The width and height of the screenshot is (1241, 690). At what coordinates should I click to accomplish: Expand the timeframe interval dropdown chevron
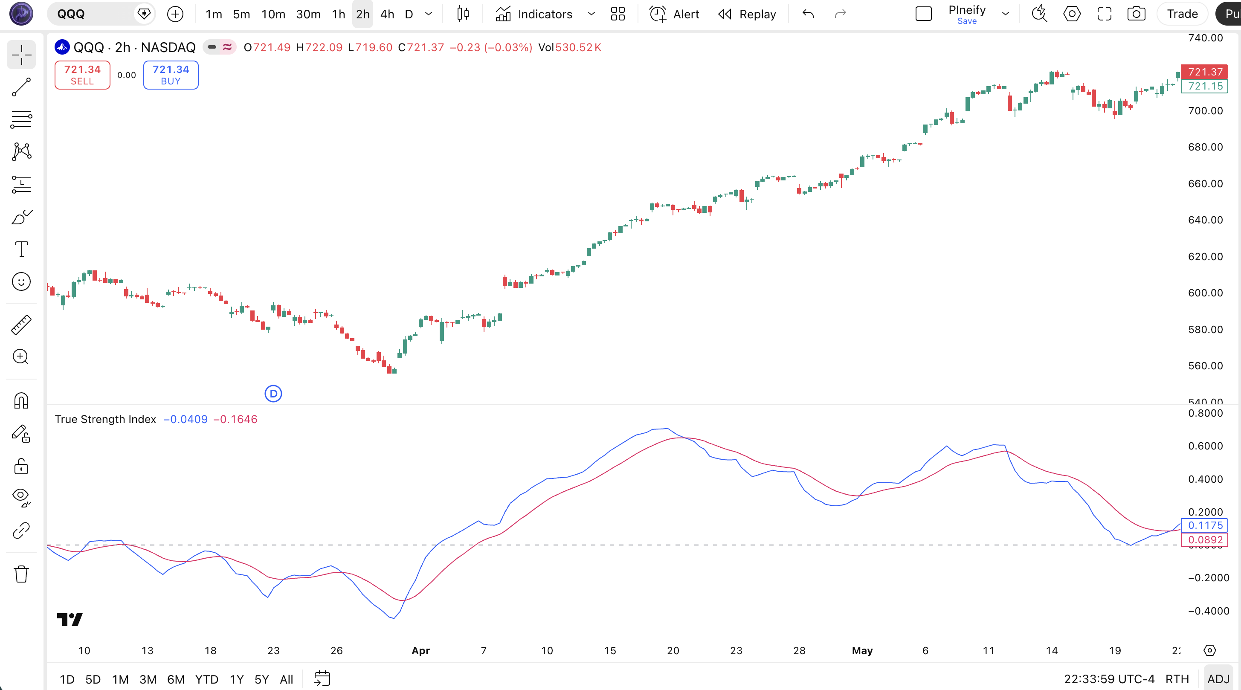click(x=428, y=14)
